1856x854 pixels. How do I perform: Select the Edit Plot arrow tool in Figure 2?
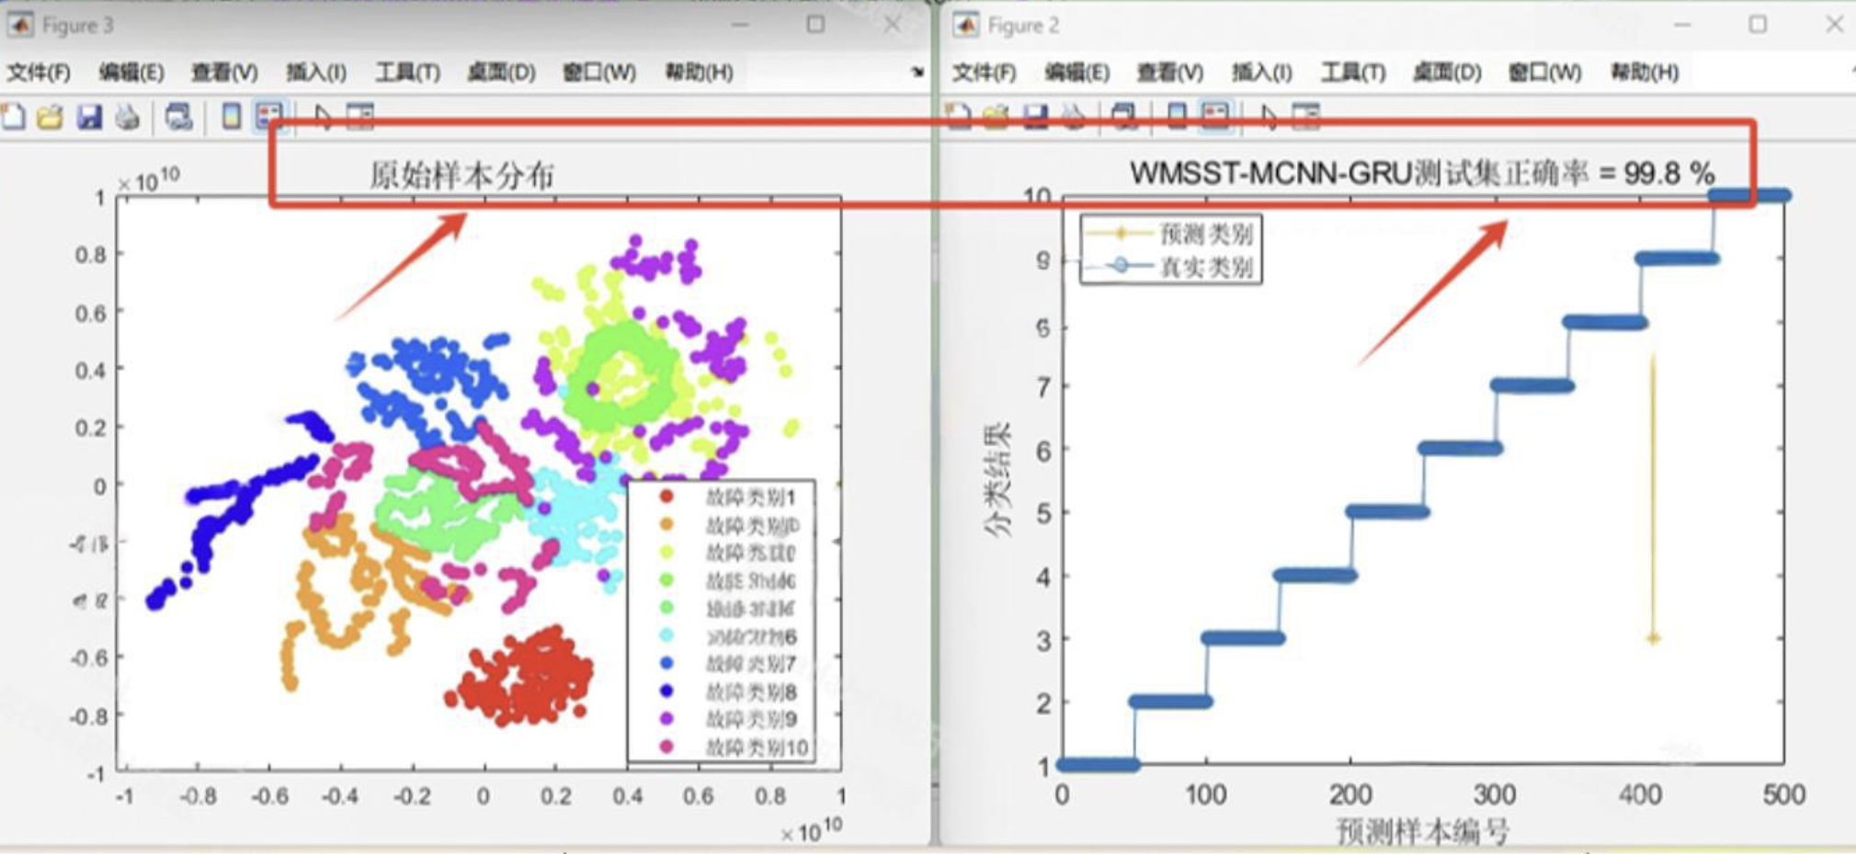pos(1270,118)
